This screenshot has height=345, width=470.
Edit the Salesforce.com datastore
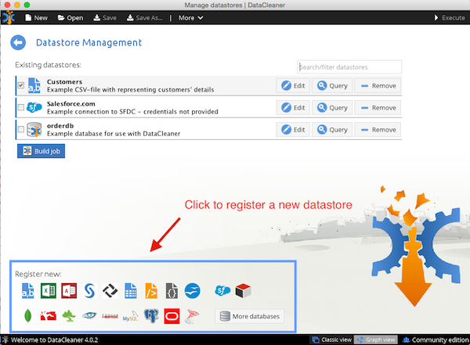tap(293, 107)
